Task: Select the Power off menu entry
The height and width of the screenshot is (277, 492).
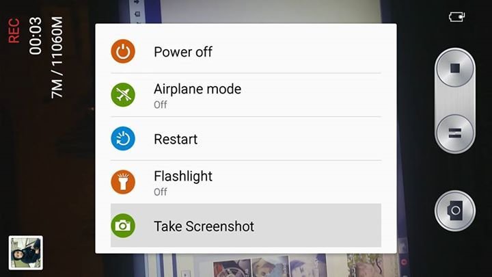Action: coord(246,51)
